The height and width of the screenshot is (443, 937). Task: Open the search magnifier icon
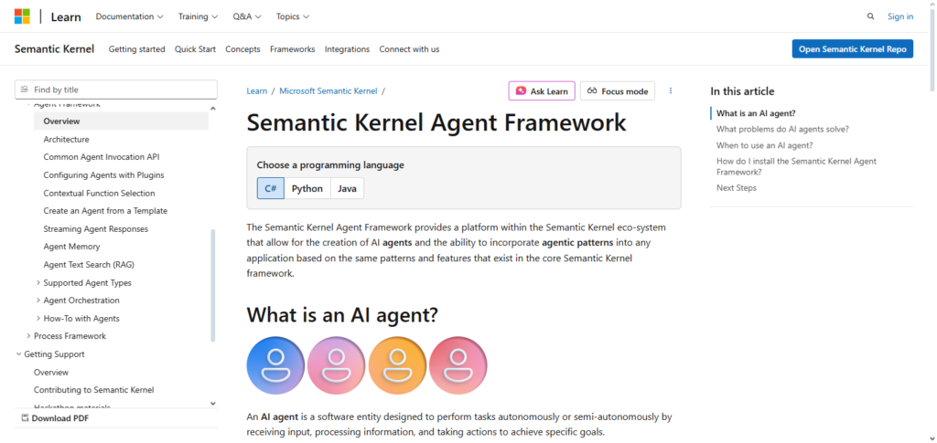(871, 16)
